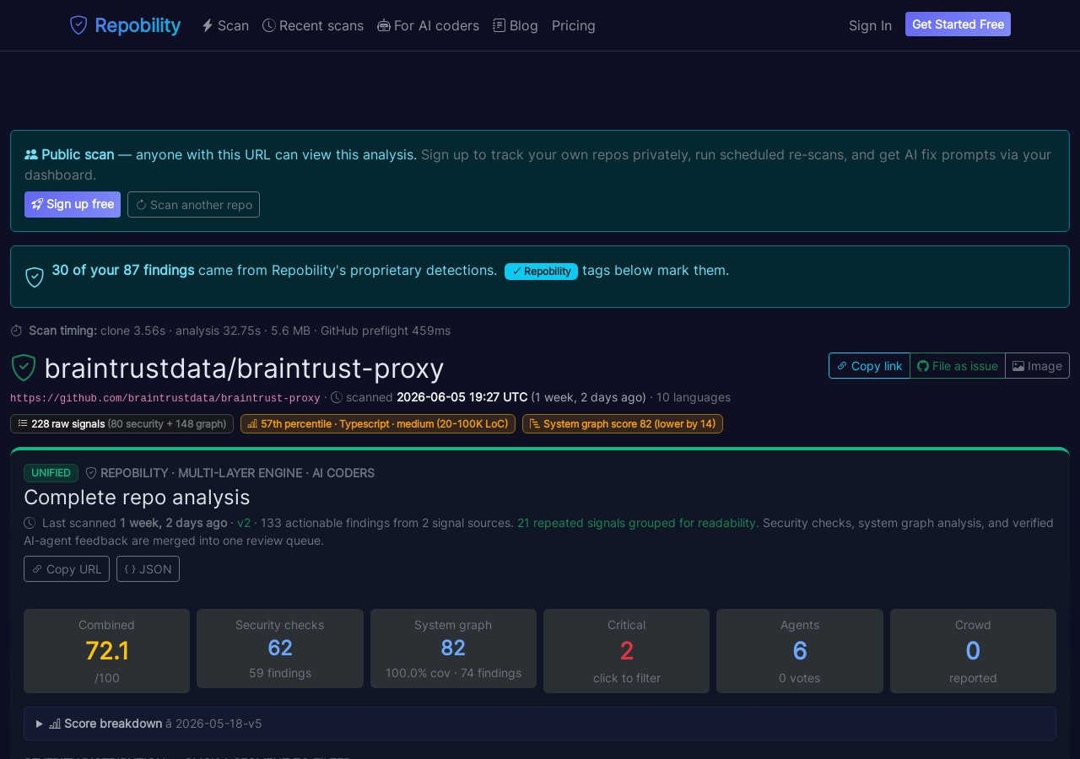Click the 228 raw signals badge
1080x759 pixels.
(121, 423)
